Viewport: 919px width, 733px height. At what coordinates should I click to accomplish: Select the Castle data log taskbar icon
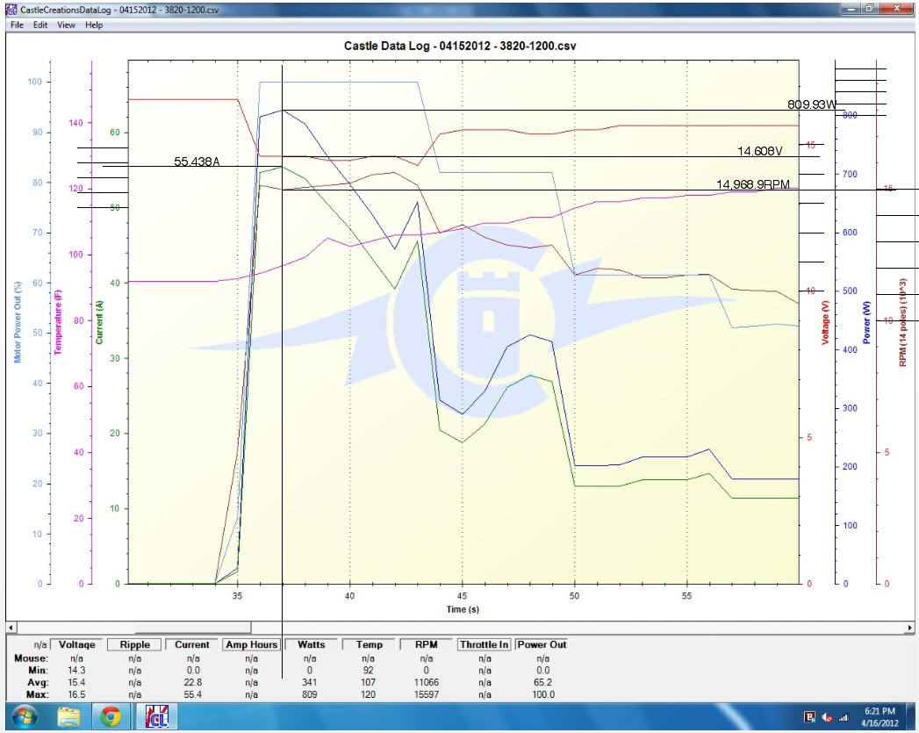(x=156, y=717)
